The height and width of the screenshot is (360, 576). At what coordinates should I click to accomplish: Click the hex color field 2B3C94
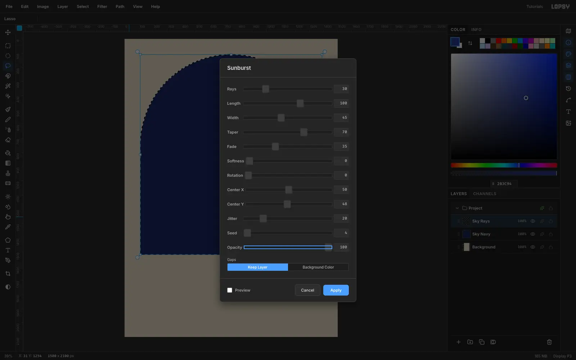[504, 184]
